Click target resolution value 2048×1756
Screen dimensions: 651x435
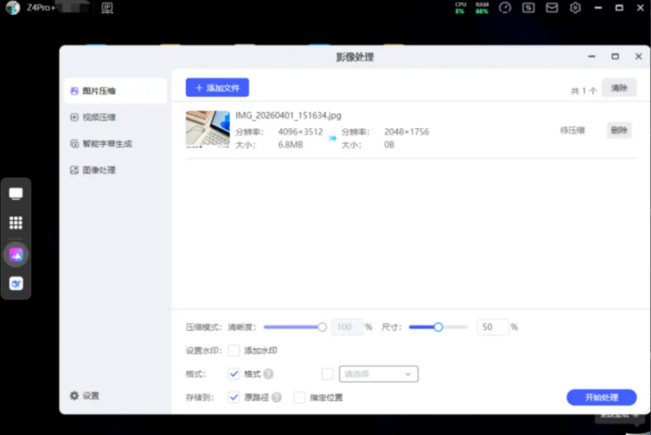pyautogui.click(x=406, y=132)
